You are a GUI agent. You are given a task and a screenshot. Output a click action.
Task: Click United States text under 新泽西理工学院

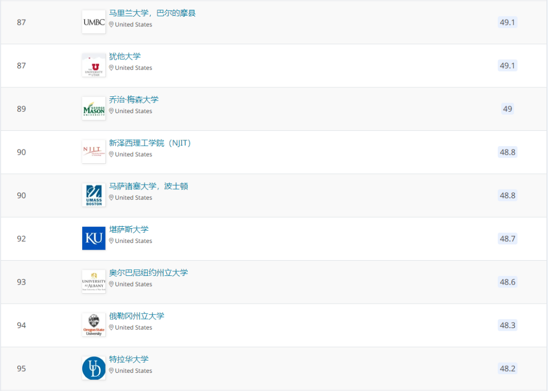coord(133,155)
